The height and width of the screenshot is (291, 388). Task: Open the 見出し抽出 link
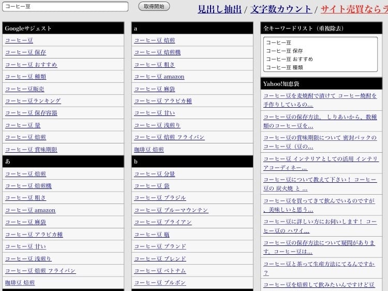219,9
